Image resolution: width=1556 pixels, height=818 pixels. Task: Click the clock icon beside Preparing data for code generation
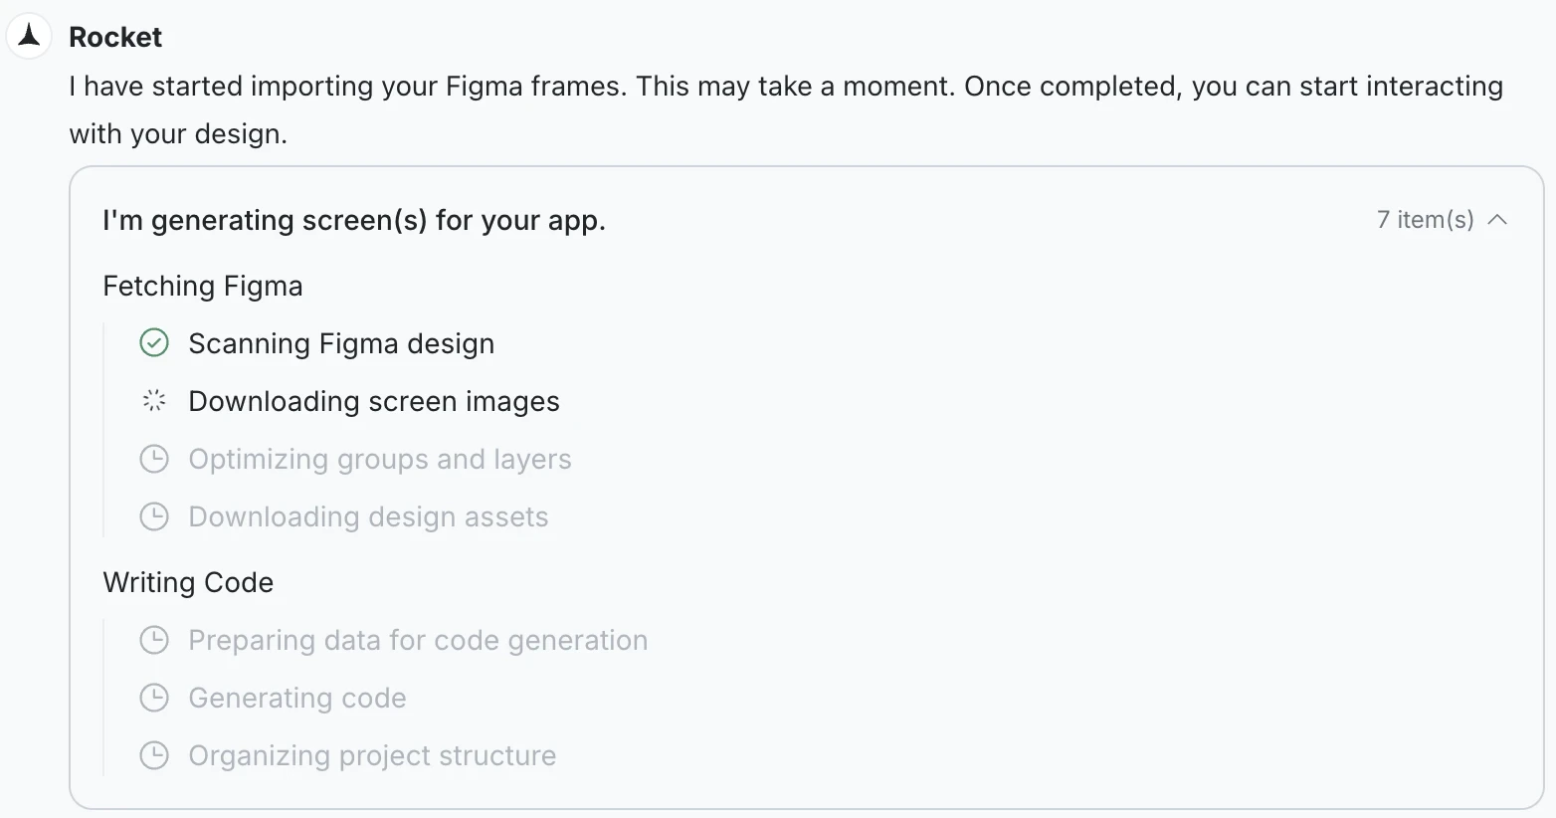(154, 639)
